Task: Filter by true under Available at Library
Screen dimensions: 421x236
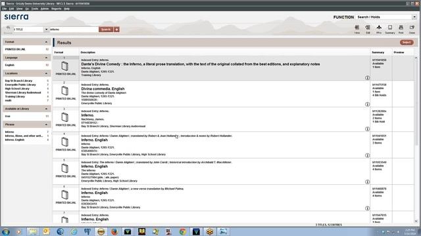Action: (7, 117)
